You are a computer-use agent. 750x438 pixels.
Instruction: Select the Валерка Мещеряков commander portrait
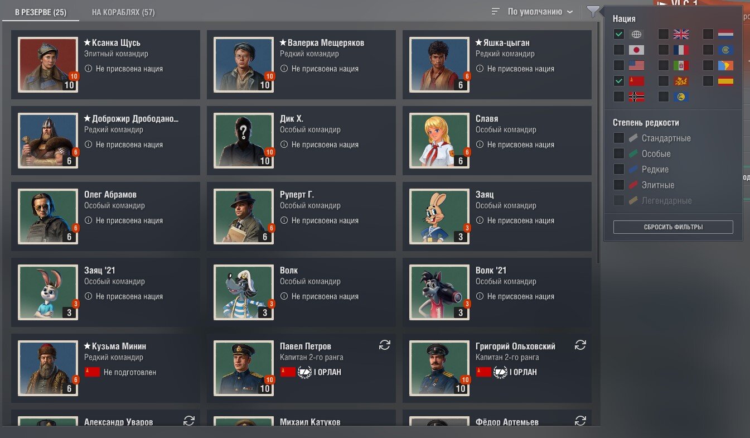pyautogui.click(x=244, y=65)
